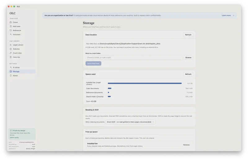Click the Private by design shield icon
The width and height of the screenshot is (248, 160).
11,131
